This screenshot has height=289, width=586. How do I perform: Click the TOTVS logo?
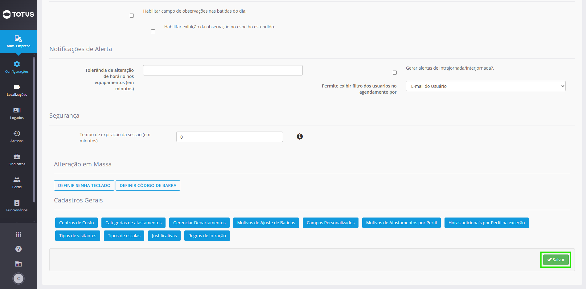[18, 14]
